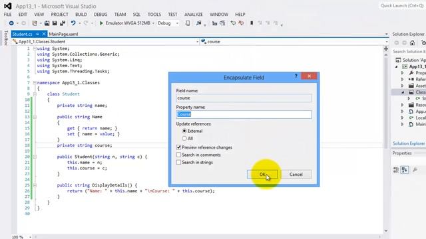The image size is (426, 239).
Task: Open the FILE menu
Action: pos(7,15)
